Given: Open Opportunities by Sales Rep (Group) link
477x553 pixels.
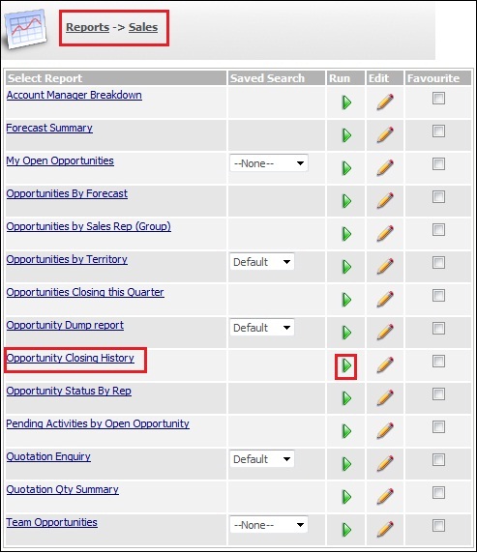Looking at the screenshot, I should click(x=89, y=226).
